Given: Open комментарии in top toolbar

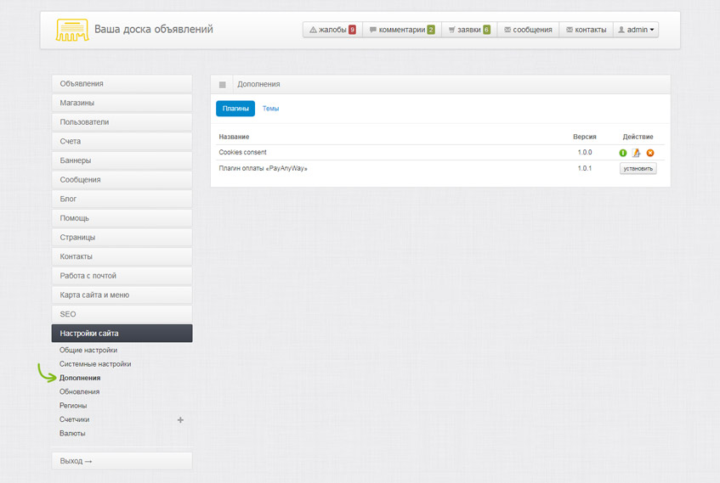Looking at the screenshot, I should [402, 30].
